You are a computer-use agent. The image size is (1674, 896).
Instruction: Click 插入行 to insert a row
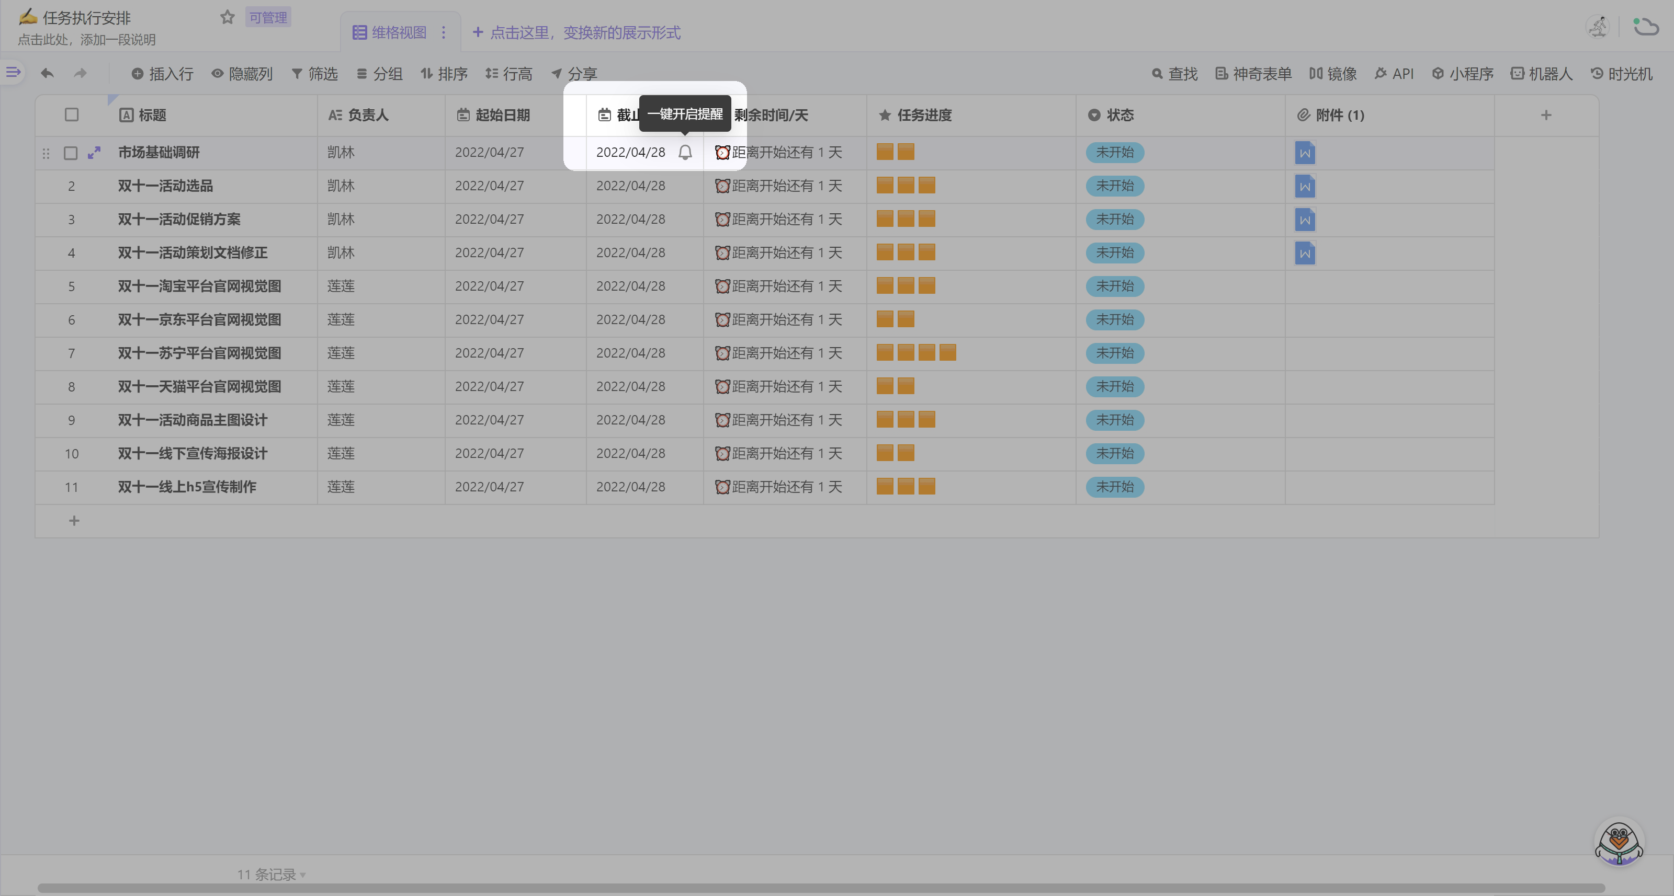point(163,73)
